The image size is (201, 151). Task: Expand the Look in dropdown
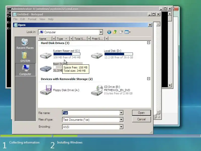tap(101, 32)
